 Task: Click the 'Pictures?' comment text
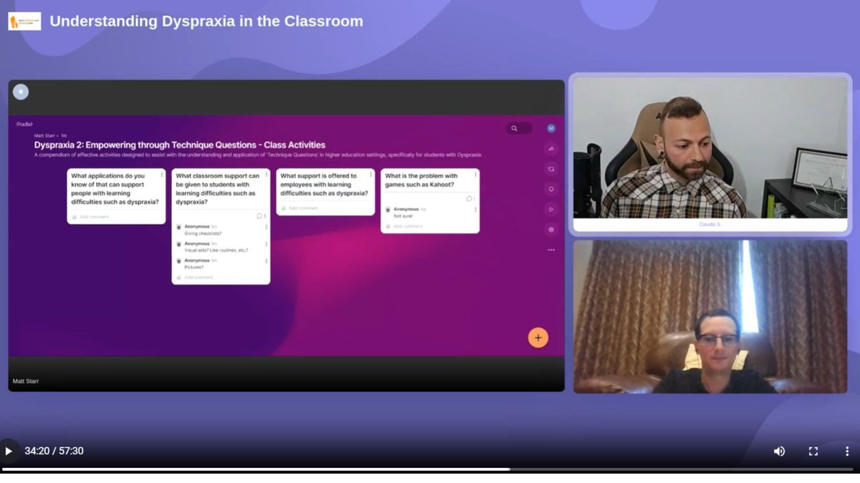[x=194, y=268]
